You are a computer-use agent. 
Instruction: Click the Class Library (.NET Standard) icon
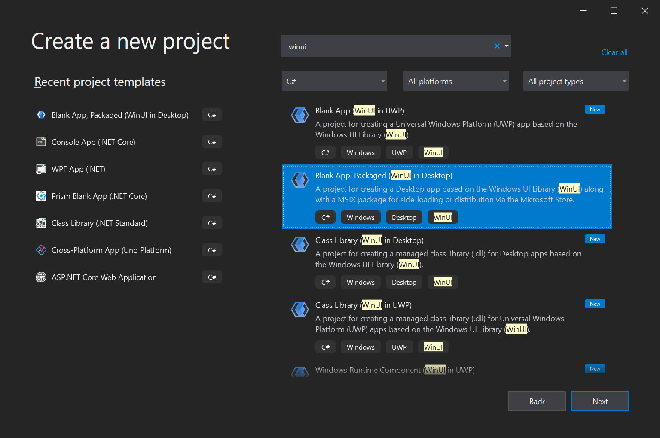(x=41, y=223)
